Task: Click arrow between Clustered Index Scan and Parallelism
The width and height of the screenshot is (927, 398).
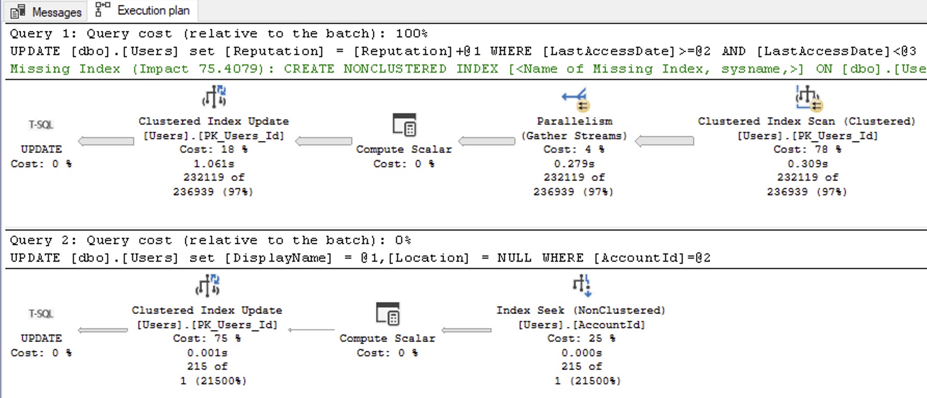Action: click(665, 141)
